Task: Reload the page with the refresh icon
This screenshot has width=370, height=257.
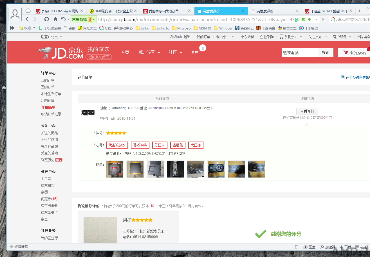Action: coord(47,19)
